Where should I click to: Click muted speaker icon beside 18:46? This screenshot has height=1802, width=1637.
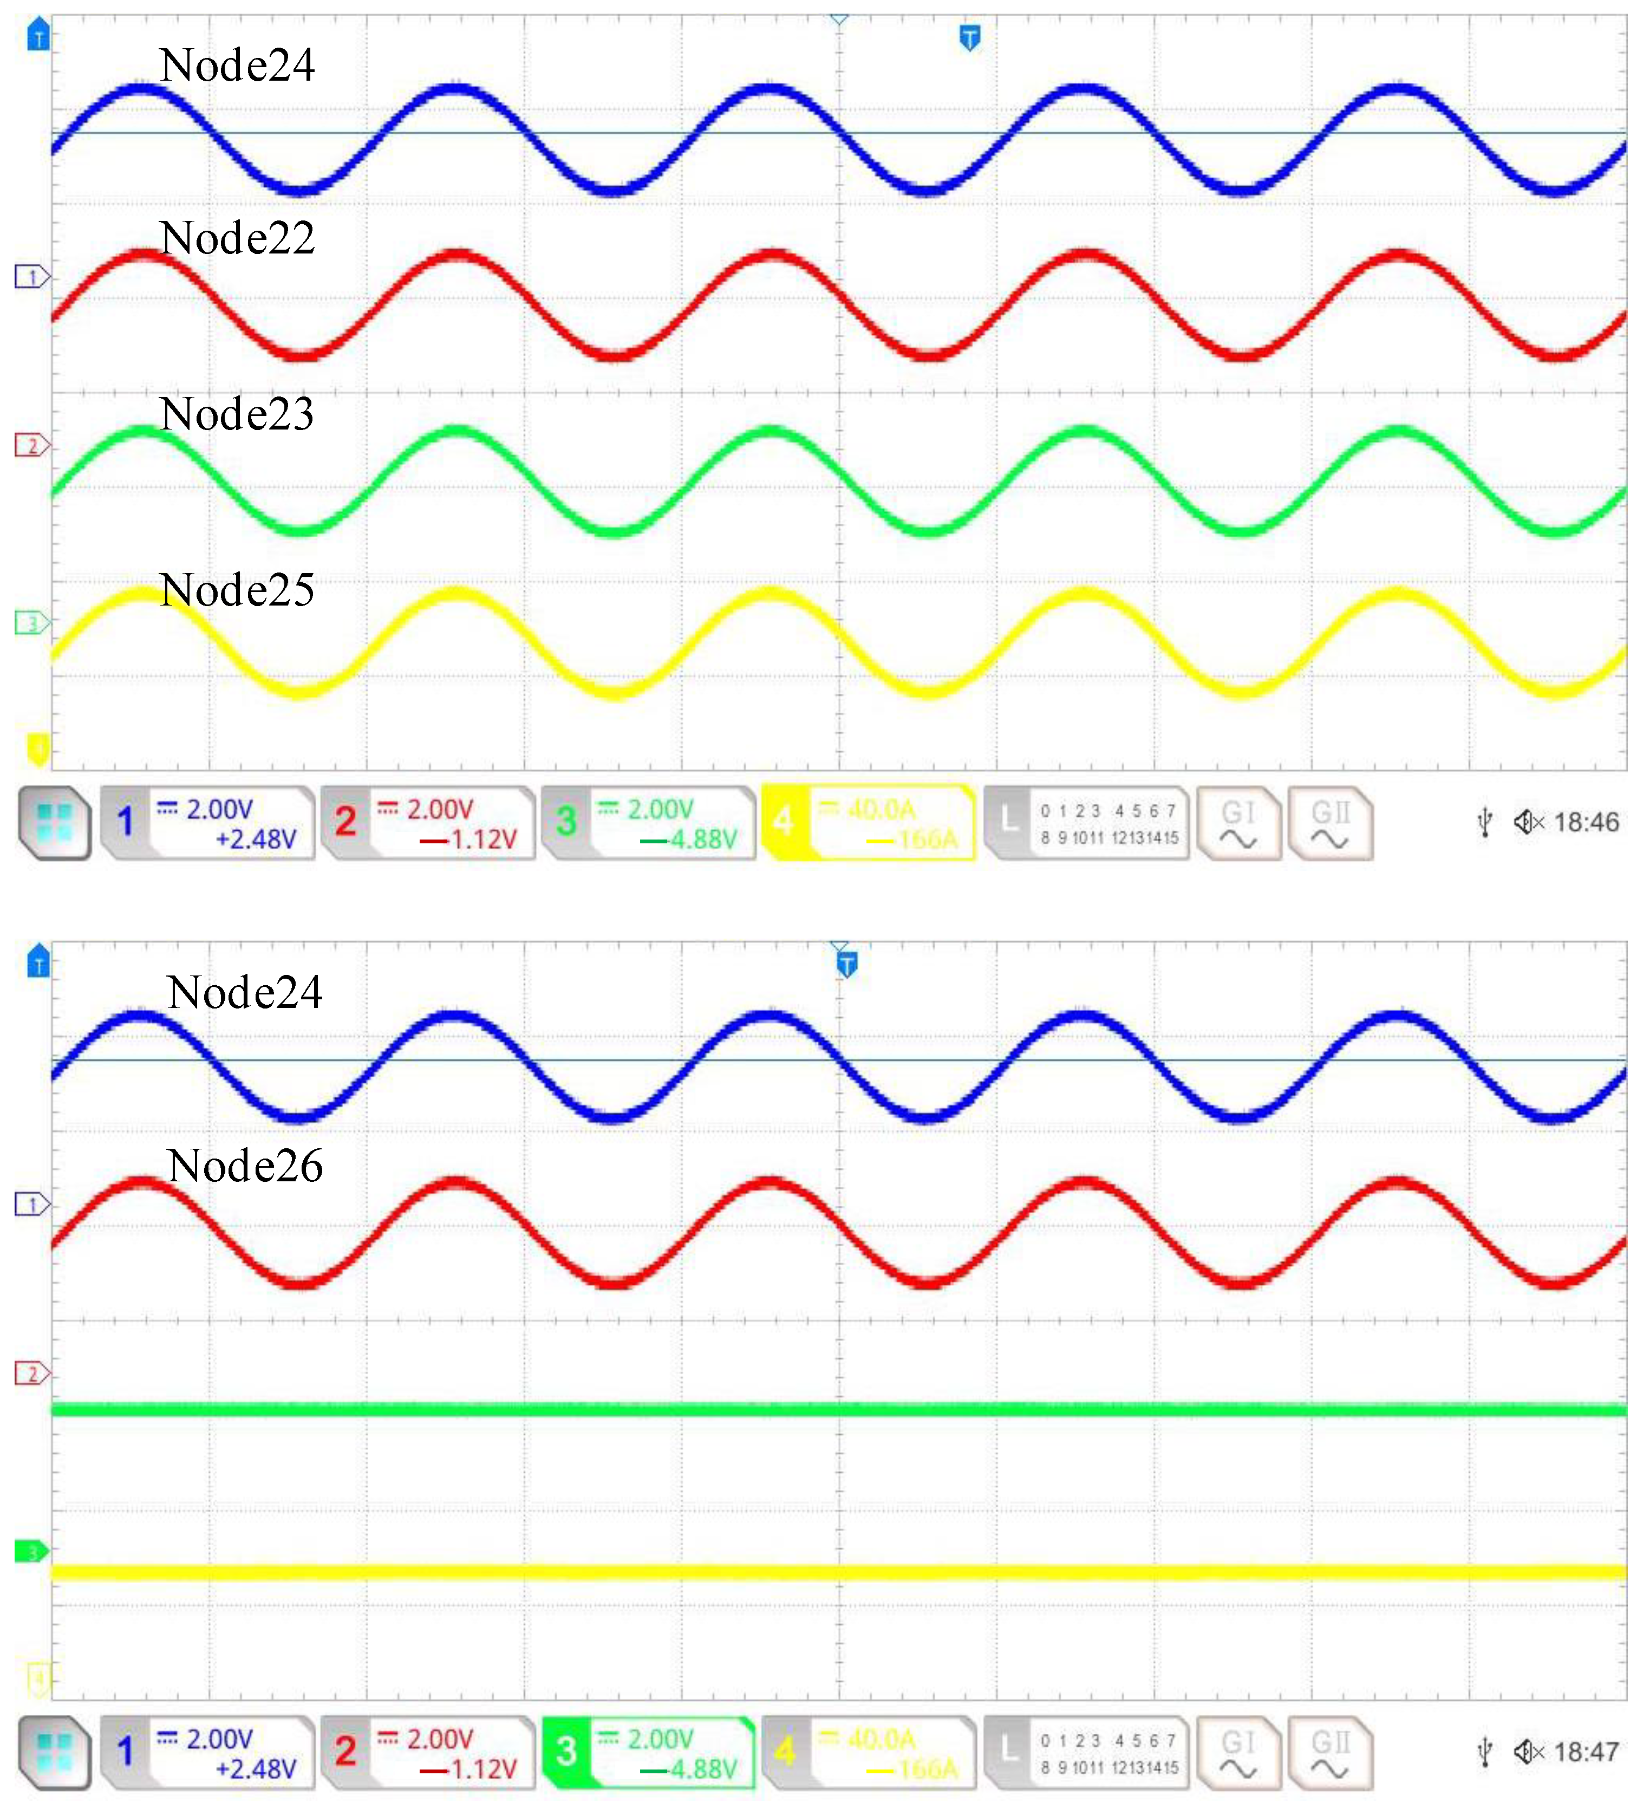(x=1528, y=822)
